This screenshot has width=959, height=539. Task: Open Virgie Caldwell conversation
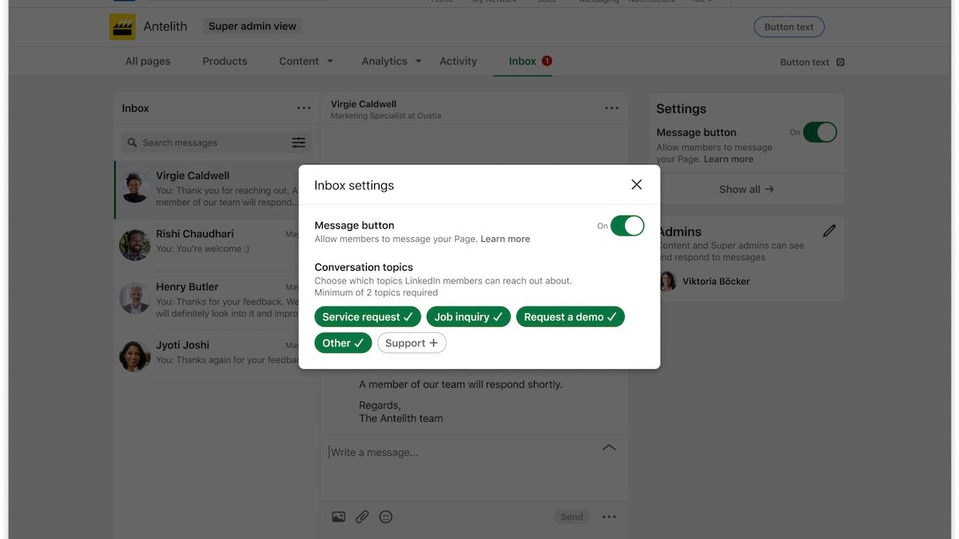[217, 190]
